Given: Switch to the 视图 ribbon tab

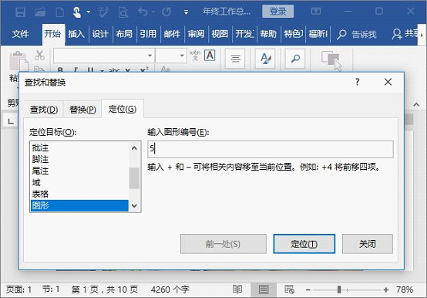Looking at the screenshot, I should click(x=220, y=34).
